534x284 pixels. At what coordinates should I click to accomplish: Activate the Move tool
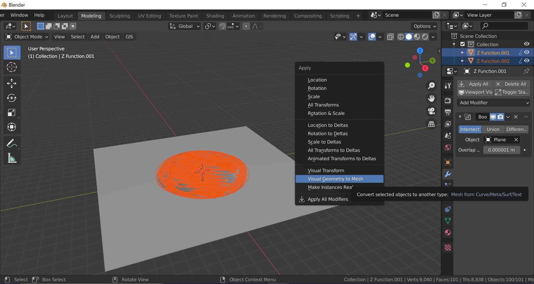12,83
